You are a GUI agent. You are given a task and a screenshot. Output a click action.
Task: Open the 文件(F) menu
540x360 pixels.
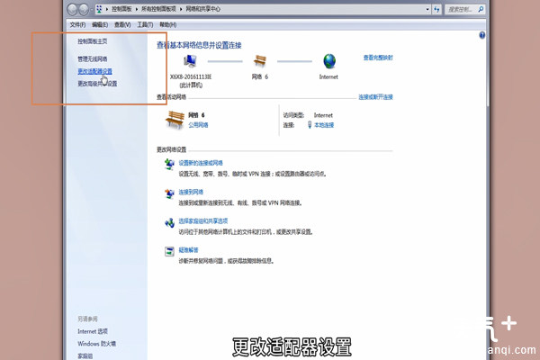pos(77,24)
